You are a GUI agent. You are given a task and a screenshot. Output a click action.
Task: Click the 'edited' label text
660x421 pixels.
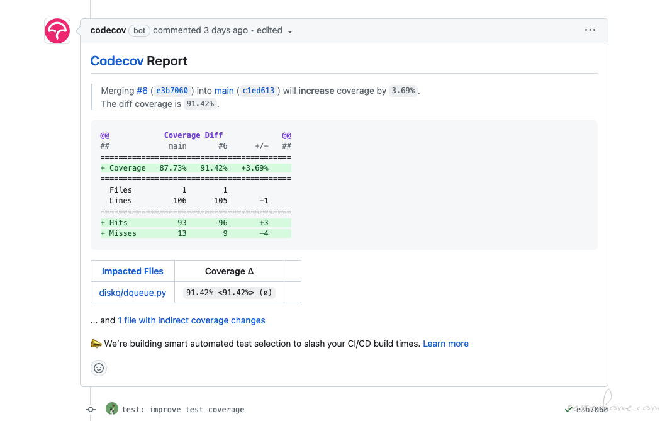tap(269, 30)
